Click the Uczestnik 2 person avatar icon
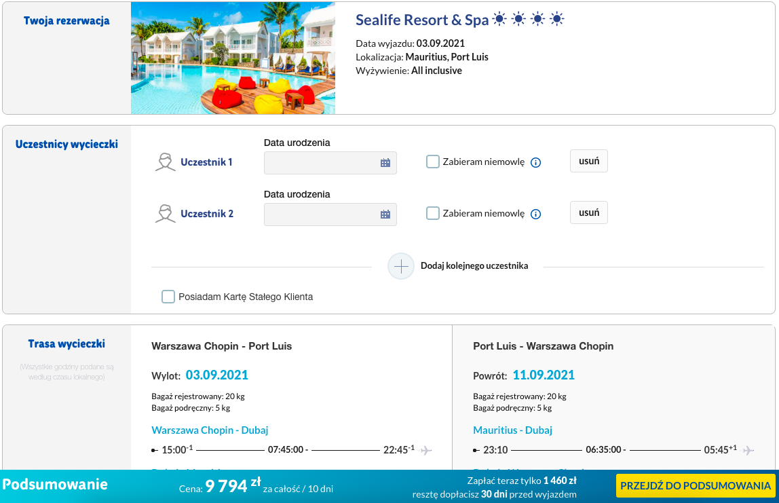Viewport: 779px width, 503px height. (165, 214)
